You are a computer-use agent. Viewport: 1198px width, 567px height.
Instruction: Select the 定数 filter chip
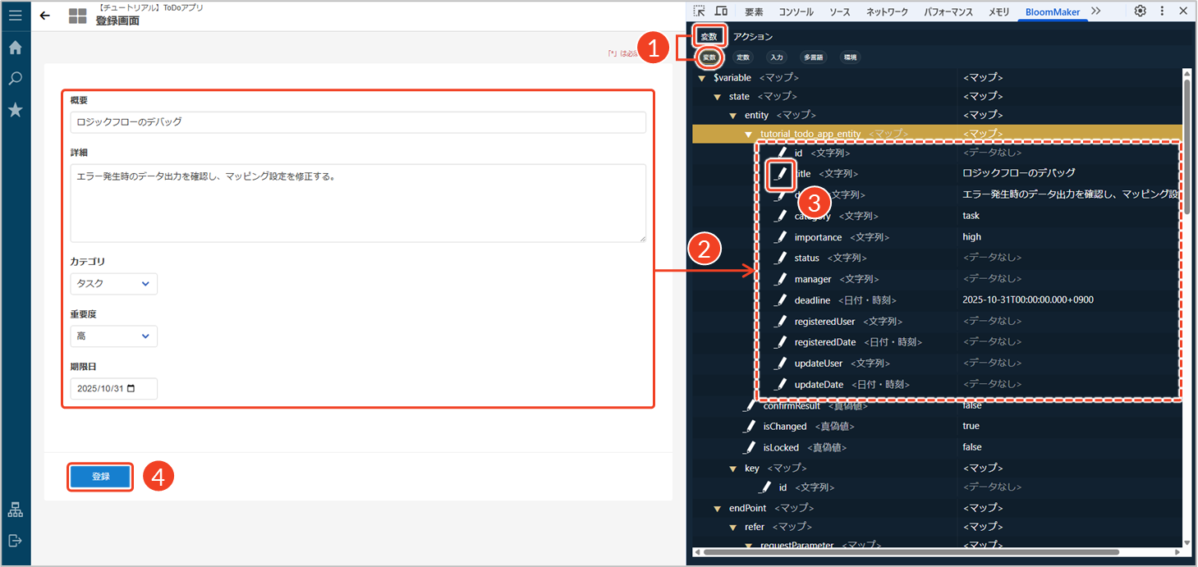tap(742, 57)
